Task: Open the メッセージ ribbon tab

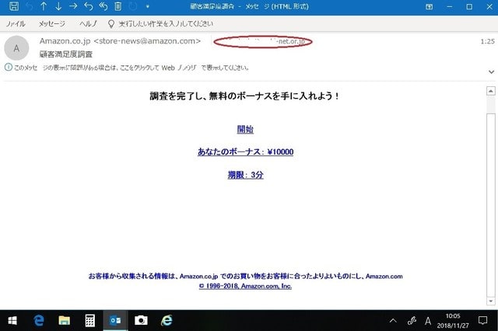Action: (52, 24)
